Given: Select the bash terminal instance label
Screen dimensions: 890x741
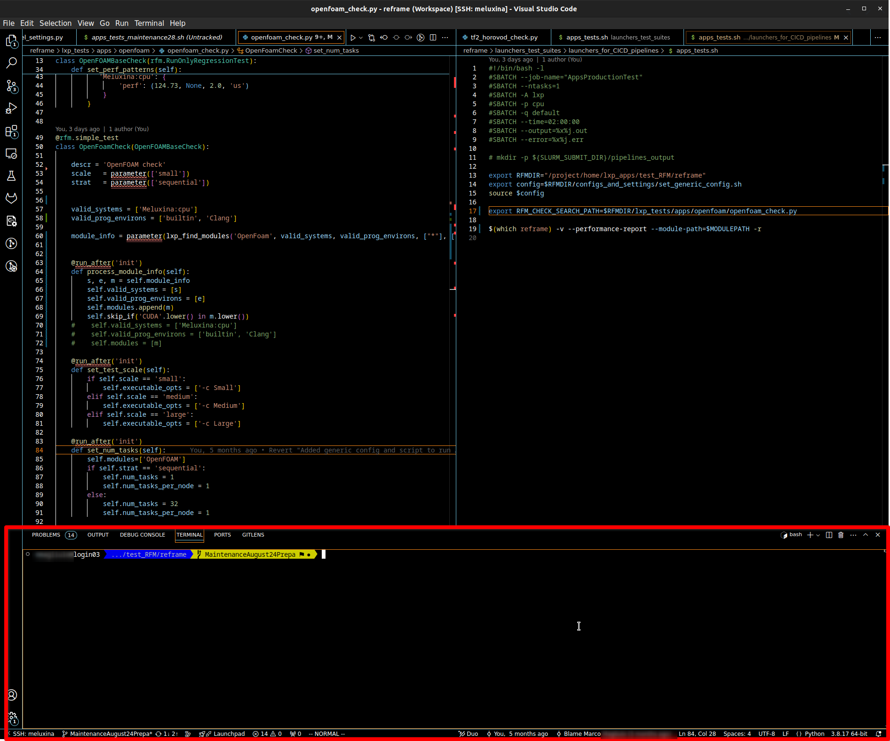Looking at the screenshot, I should pos(791,535).
